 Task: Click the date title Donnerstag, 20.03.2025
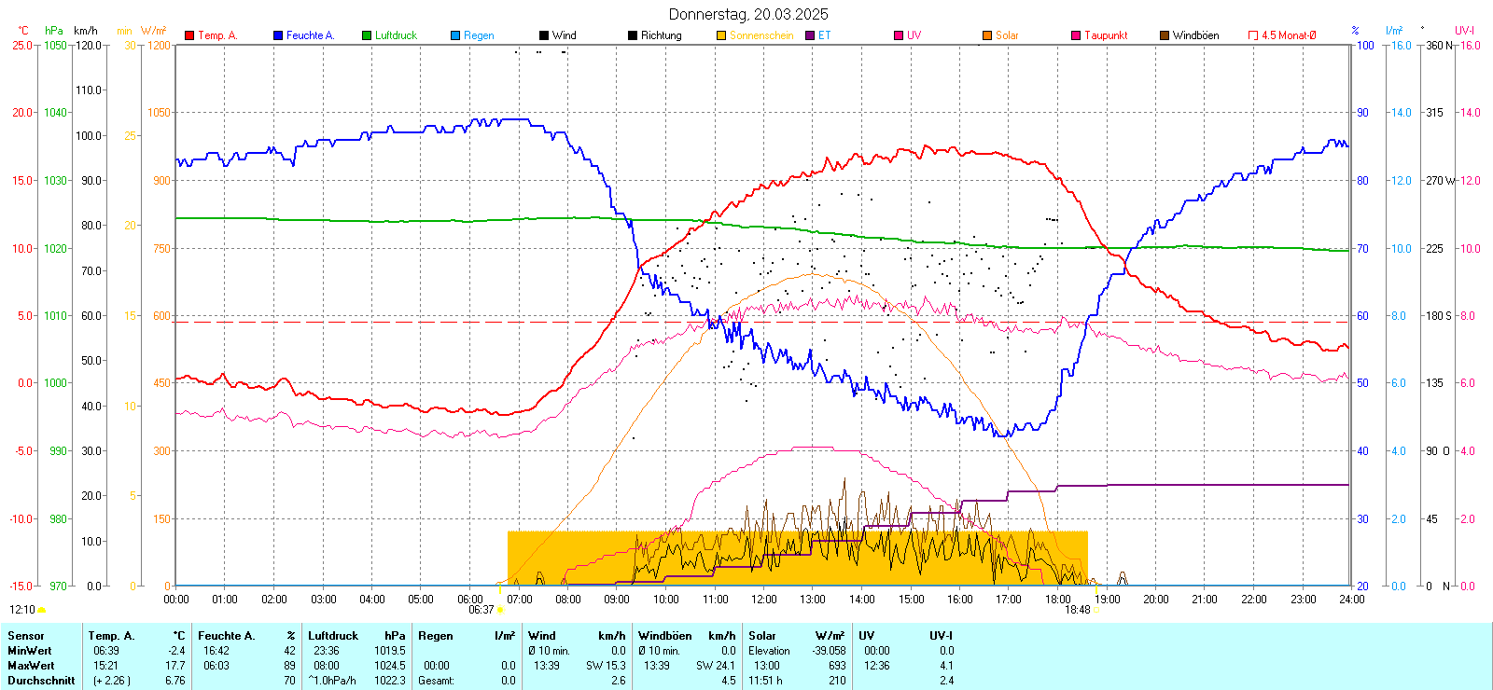pos(747,14)
